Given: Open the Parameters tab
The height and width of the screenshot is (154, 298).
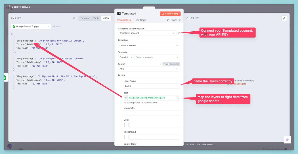Looking at the screenshot, I should point(124,20).
